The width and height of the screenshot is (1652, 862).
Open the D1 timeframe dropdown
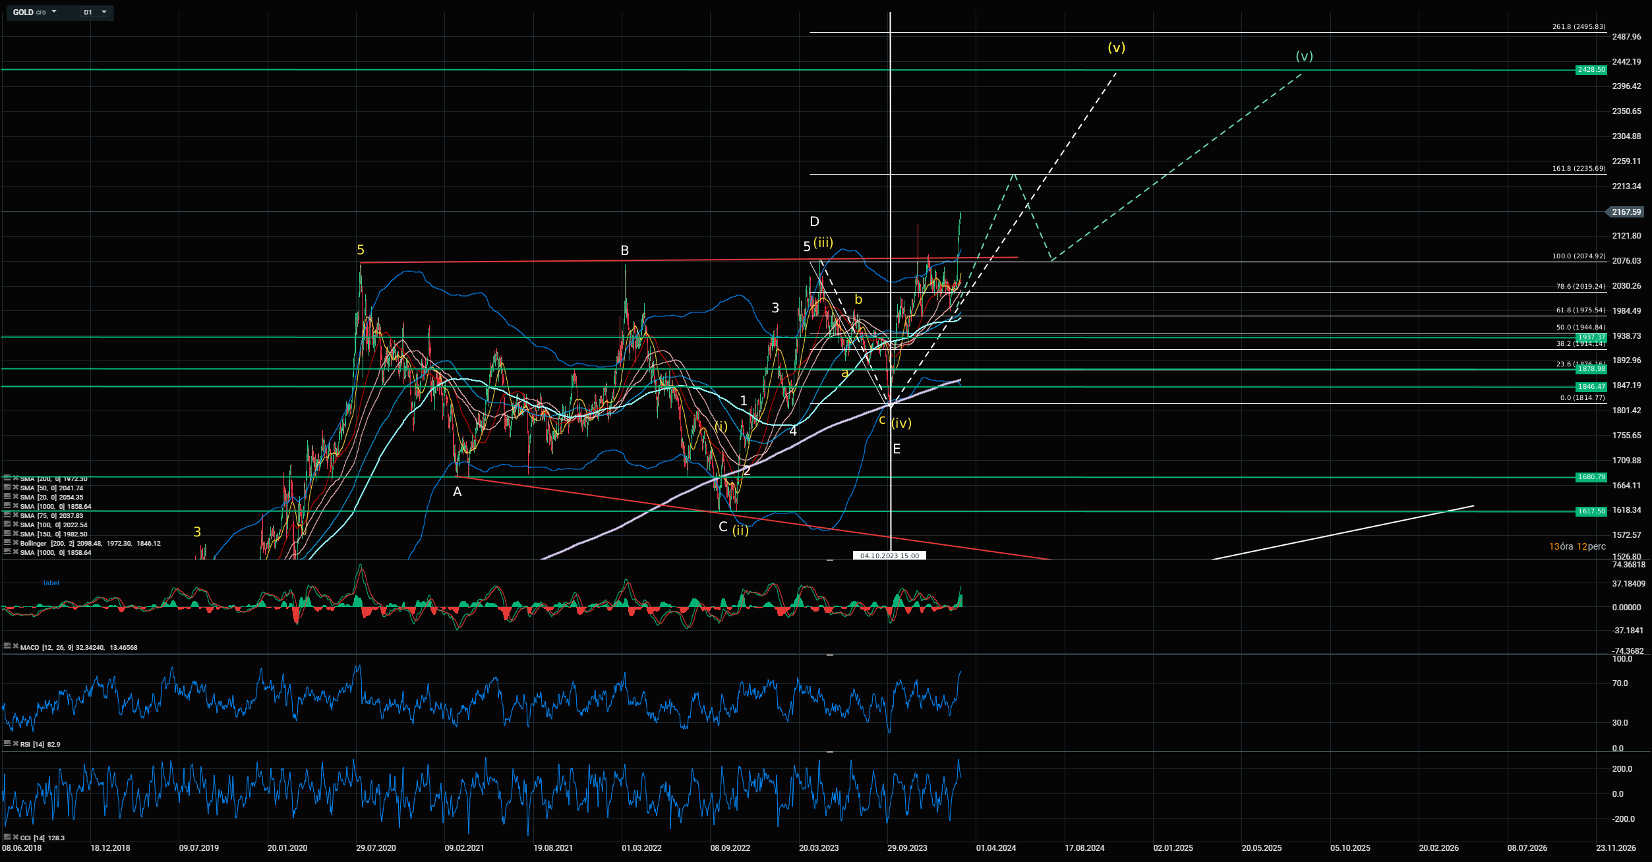coord(103,12)
